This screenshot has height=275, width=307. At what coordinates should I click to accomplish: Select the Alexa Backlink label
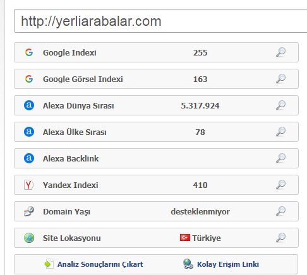tap(71, 159)
